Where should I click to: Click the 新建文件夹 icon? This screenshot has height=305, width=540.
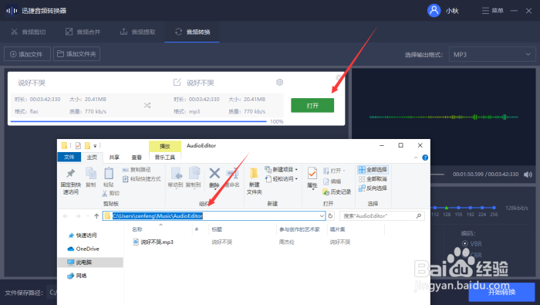tap(254, 175)
